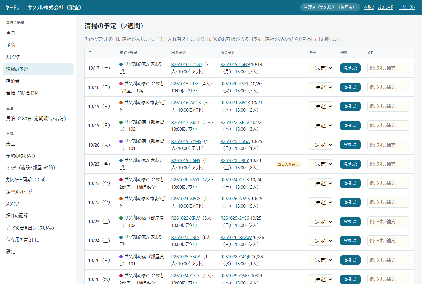Click memo field in 10/19 サンプルの家B row
Screen dimensions: 422x284
coord(389,106)
